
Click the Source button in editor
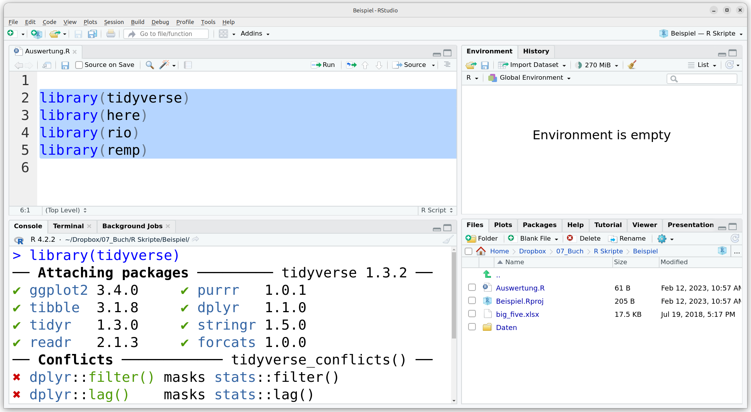[x=409, y=65]
